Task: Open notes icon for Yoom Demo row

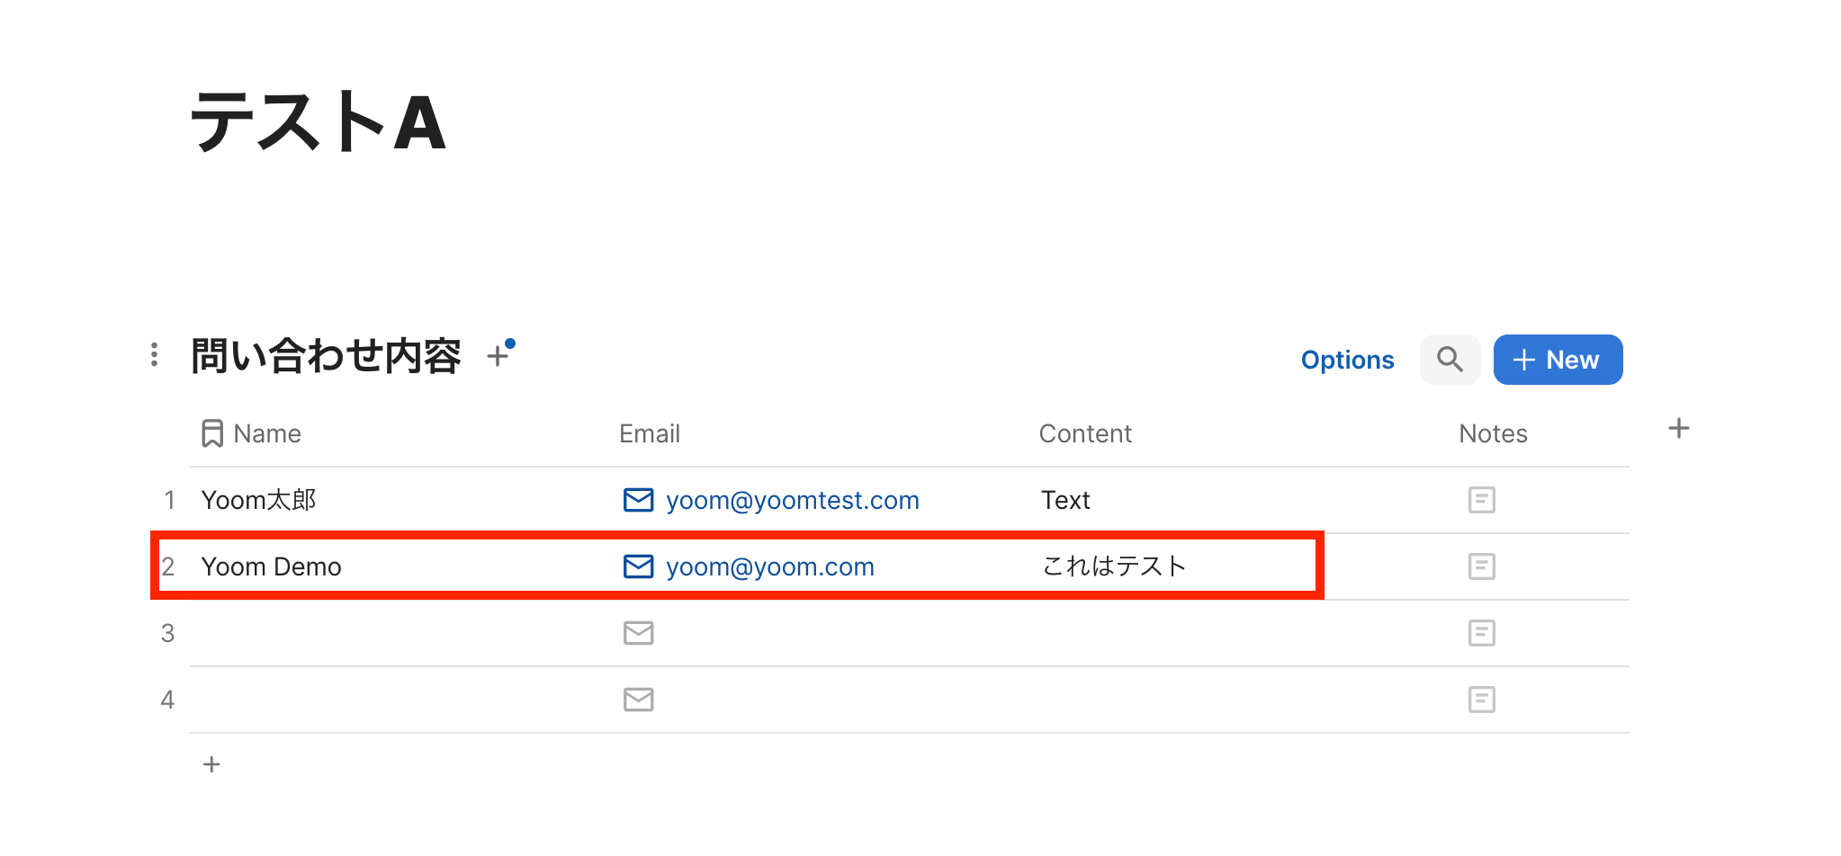Action: (1481, 566)
